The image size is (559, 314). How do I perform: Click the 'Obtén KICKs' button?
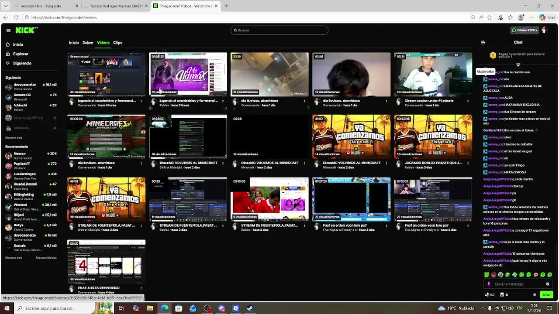(524, 30)
